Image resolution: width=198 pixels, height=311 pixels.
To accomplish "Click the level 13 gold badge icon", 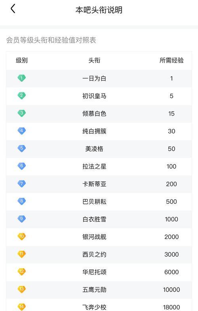I will 21,290.
